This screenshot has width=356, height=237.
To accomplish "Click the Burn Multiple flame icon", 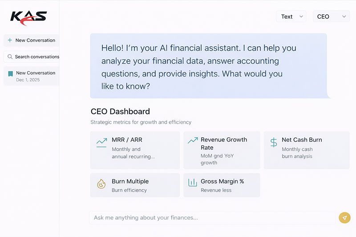I will pos(101,184).
